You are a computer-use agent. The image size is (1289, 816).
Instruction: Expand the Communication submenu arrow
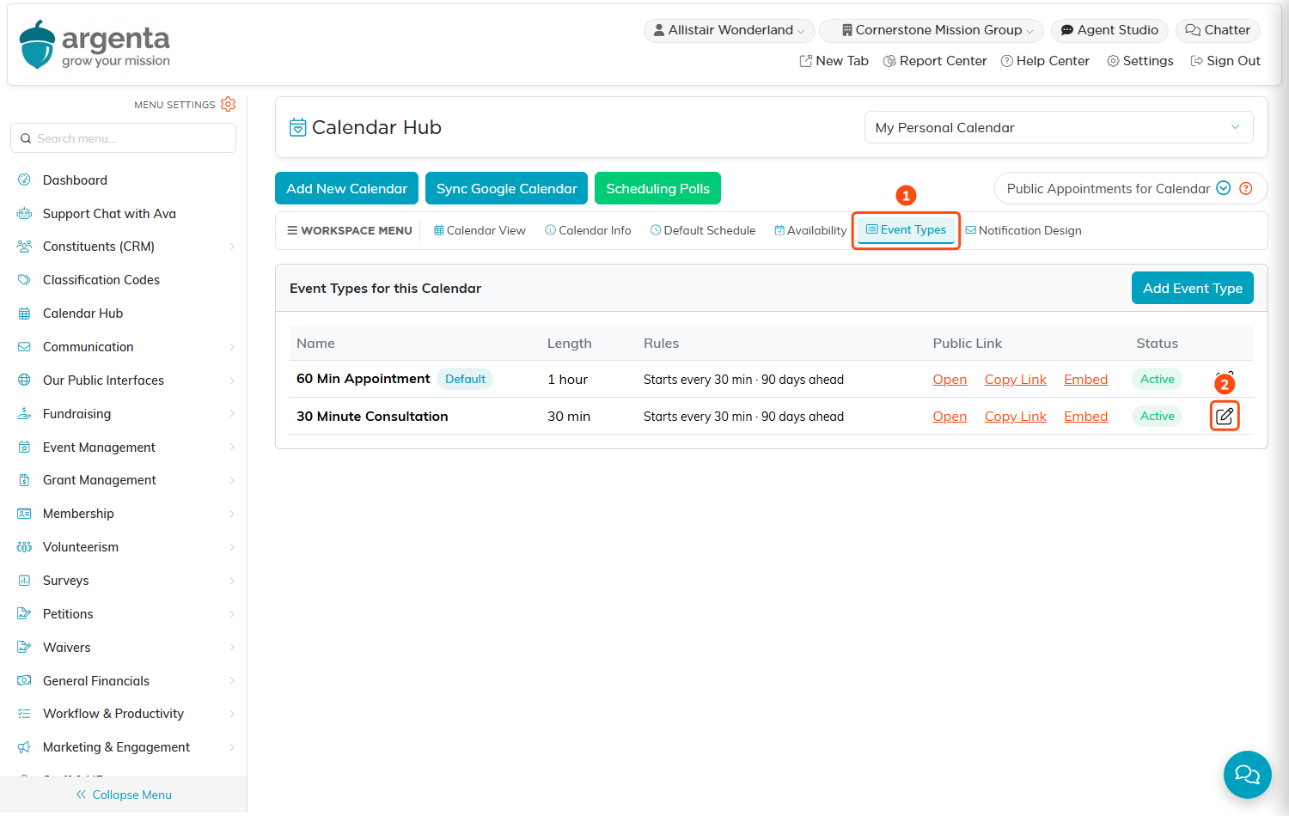(232, 347)
